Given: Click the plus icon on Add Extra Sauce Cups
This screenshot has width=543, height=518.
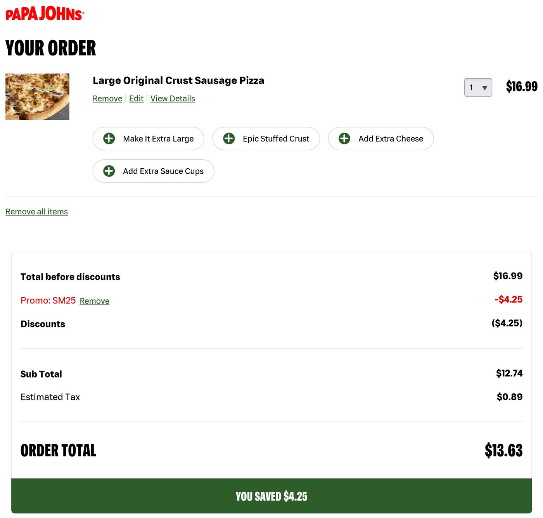Looking at the screenshot, I should pyautogui.click(x=109, y=171).
